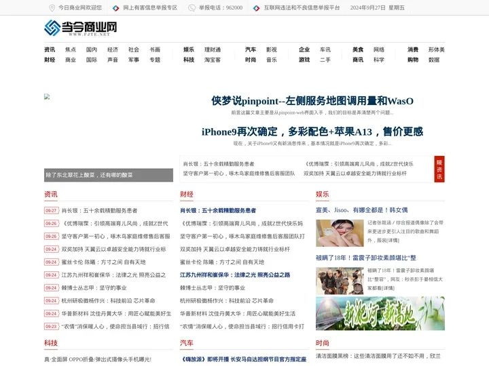Open 真·全面屏 OPPO折叠 article in 科技
This screenshot has width=489, height=366.
[98, 359]
